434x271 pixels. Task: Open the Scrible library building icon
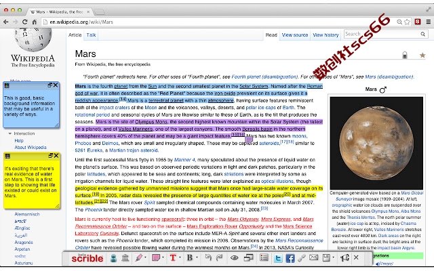pos(125,258)
